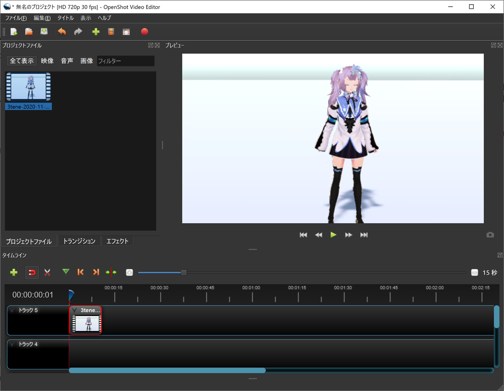
Task: Redo the last undone action
Action: pyautogui.click(x=78, y=32)
